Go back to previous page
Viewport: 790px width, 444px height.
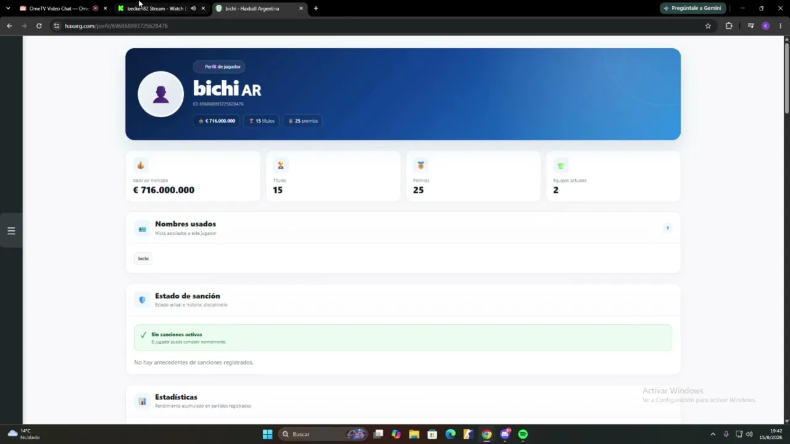pos(9,26)
